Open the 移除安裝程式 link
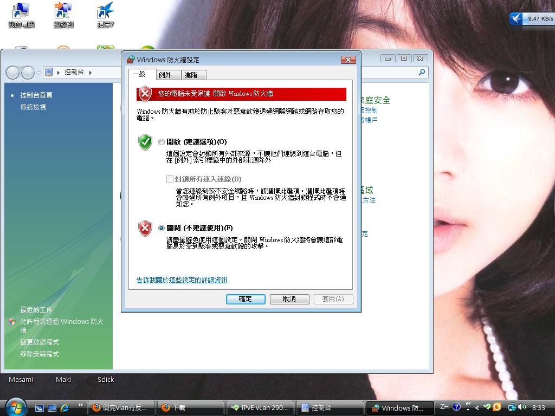The image size is (555, 416). pyautogui.click(x=40, y=354)
